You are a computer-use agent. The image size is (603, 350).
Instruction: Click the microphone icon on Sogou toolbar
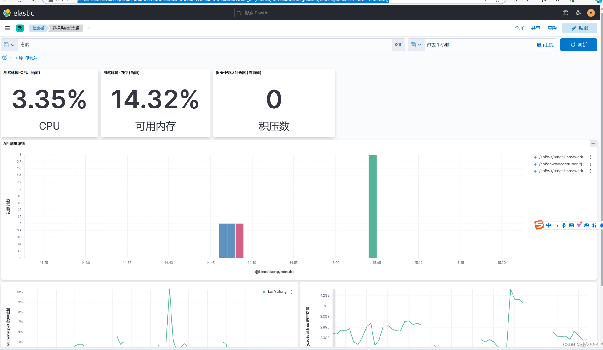point(564,225)
